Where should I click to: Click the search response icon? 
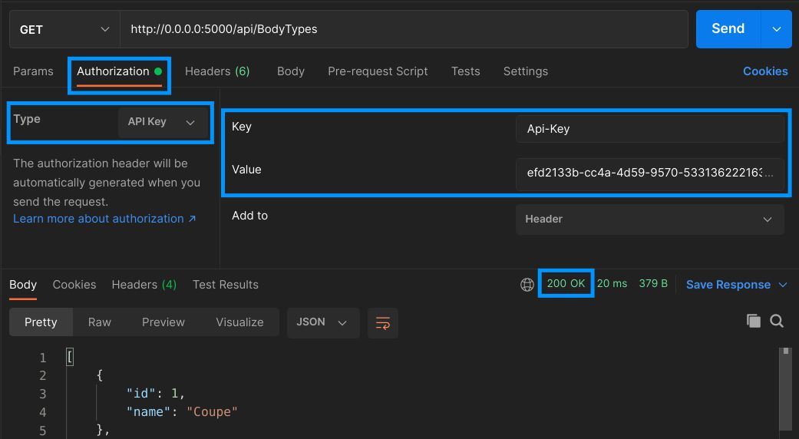pos(777,321)
